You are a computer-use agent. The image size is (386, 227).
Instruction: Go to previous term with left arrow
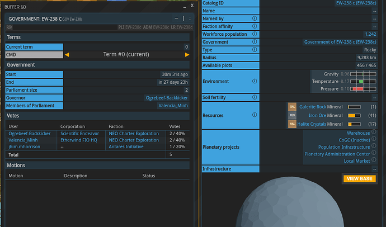[67, 55]
